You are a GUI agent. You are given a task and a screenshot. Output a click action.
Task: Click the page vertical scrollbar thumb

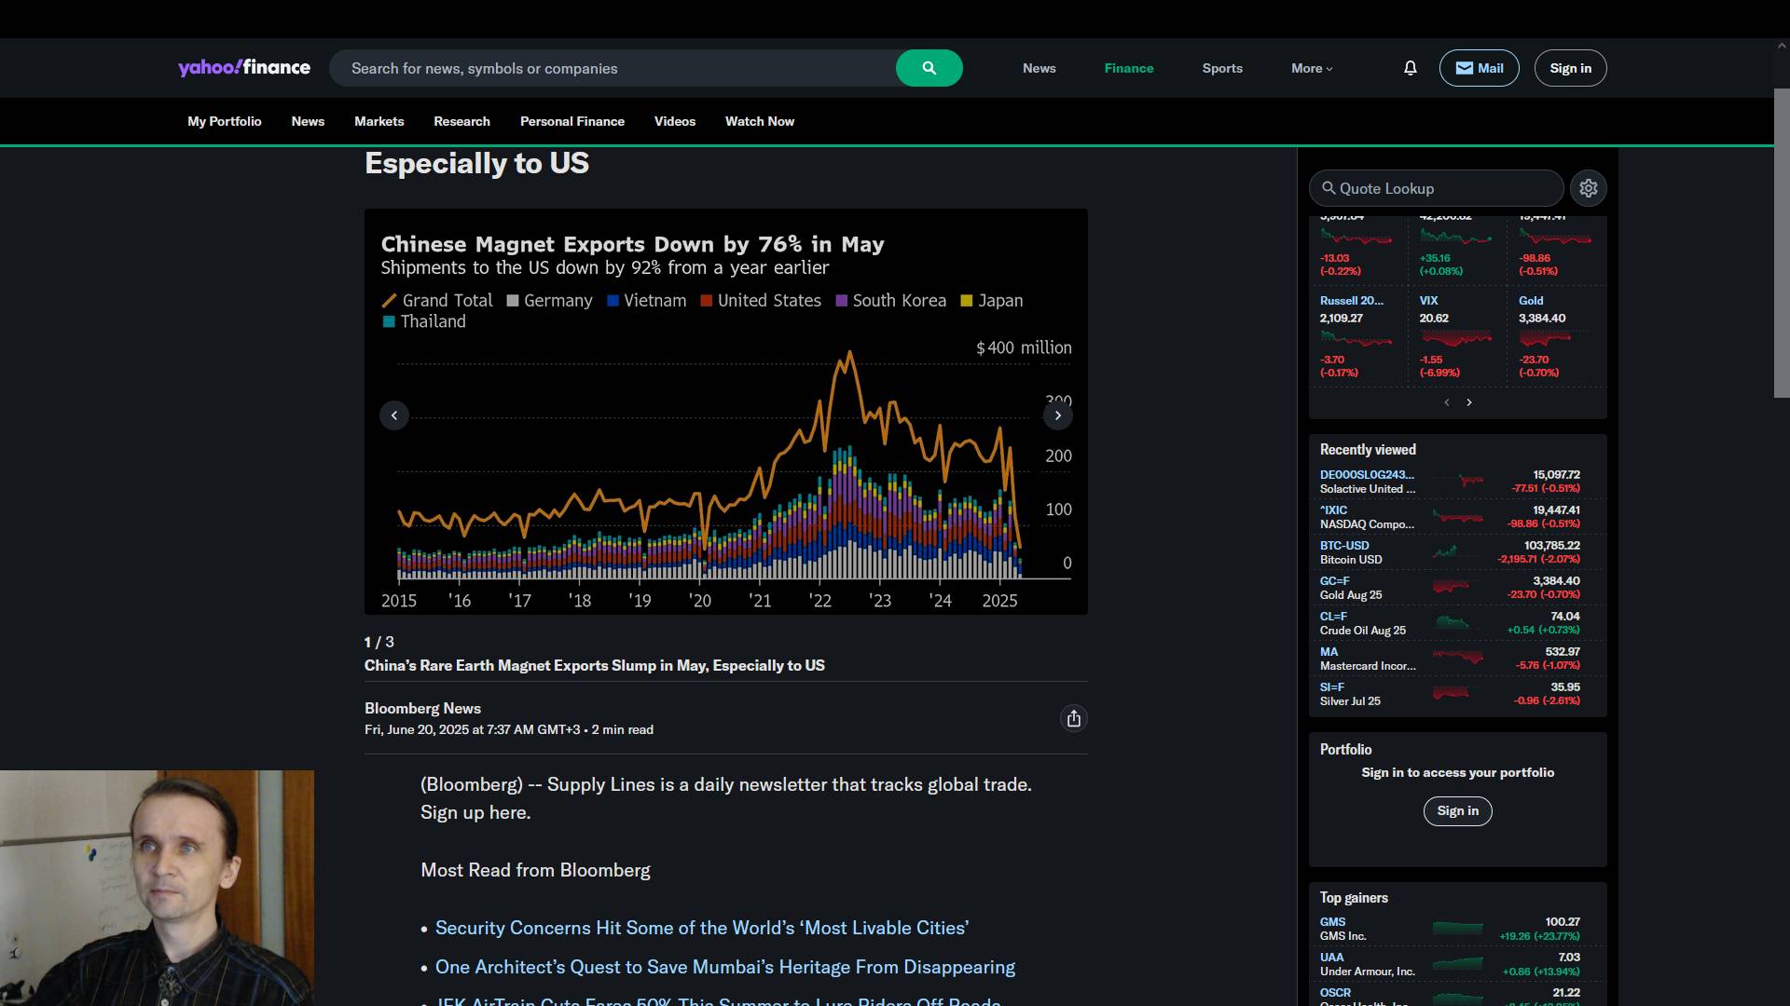pyautogui.click(x=1781, y=242)
